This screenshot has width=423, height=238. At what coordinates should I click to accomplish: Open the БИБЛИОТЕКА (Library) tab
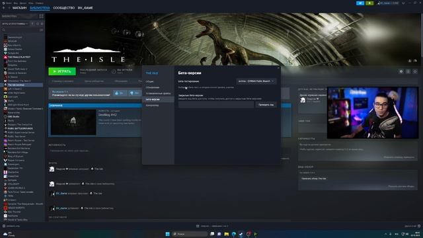point(40,8)
